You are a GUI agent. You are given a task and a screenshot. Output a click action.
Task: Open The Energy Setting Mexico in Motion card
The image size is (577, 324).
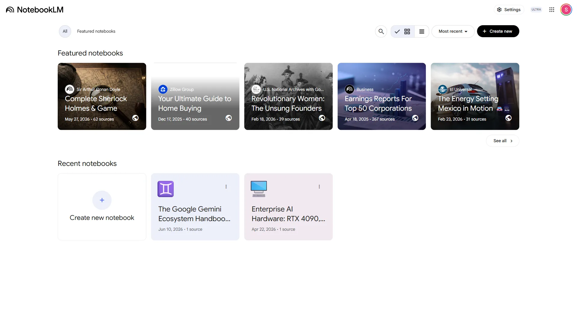point(475,96)
